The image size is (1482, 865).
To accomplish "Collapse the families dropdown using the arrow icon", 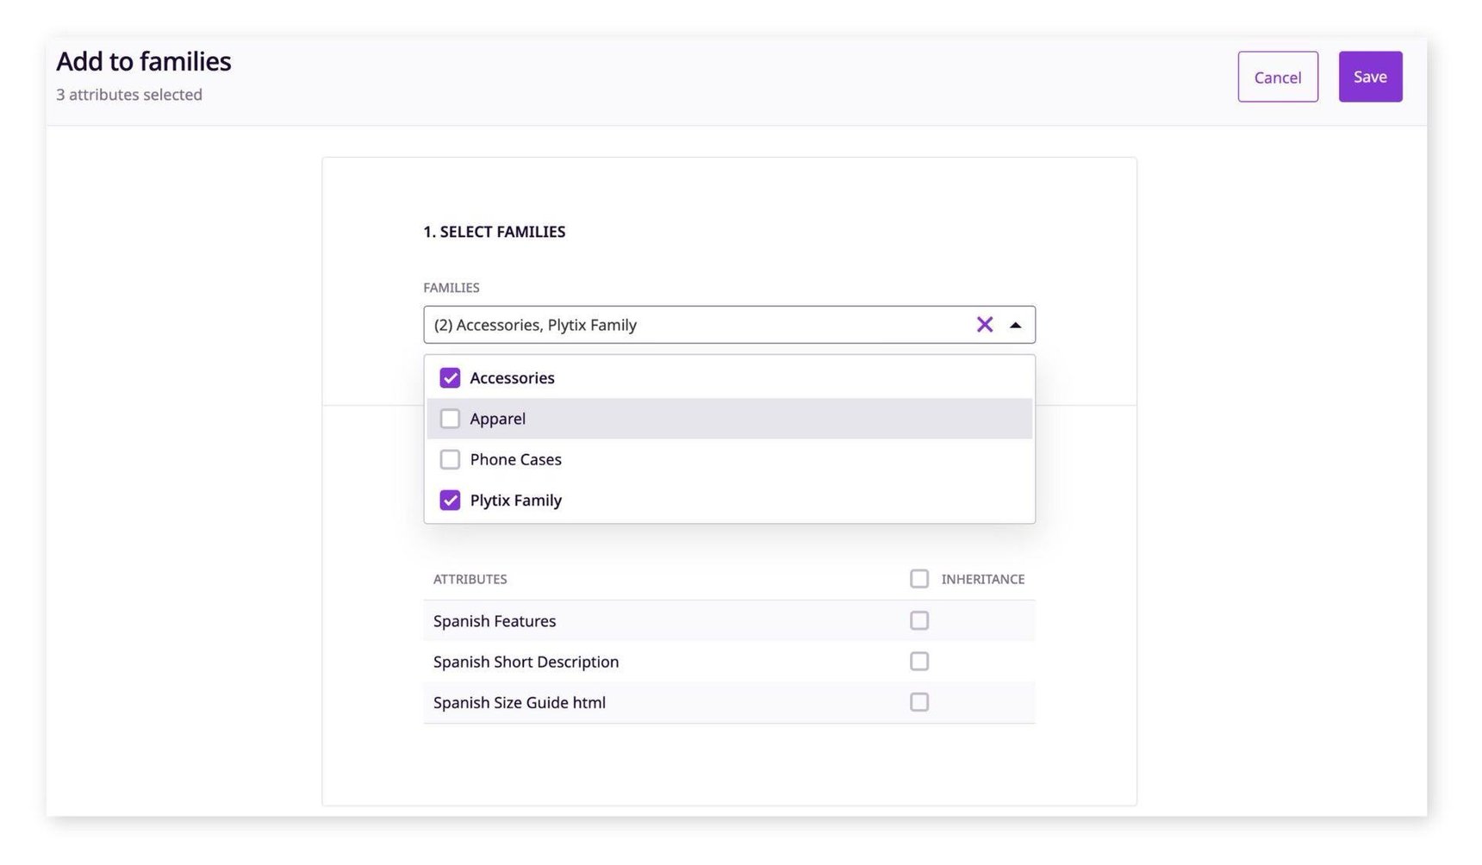I will click(1016, 325).
